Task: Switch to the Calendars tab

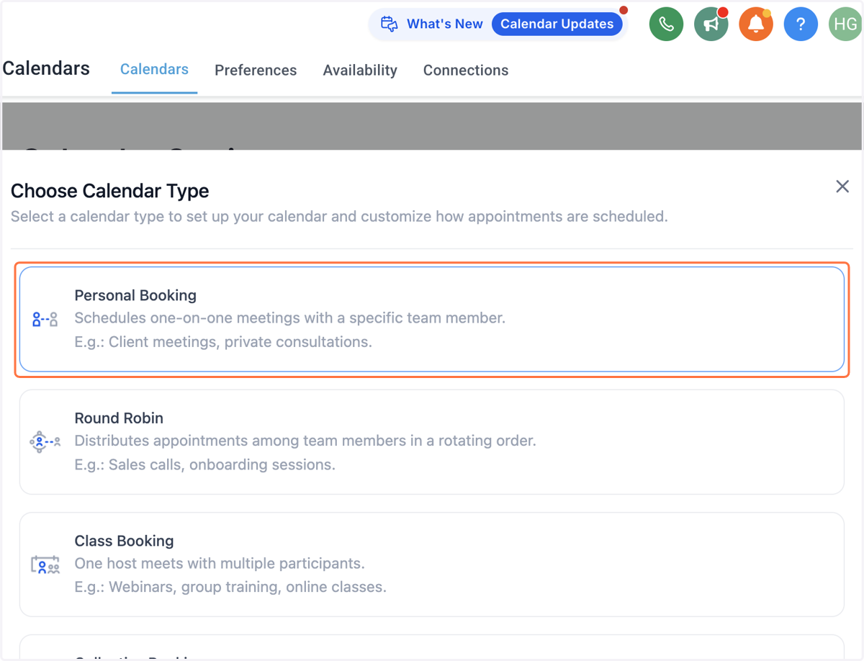Action: 154,69
